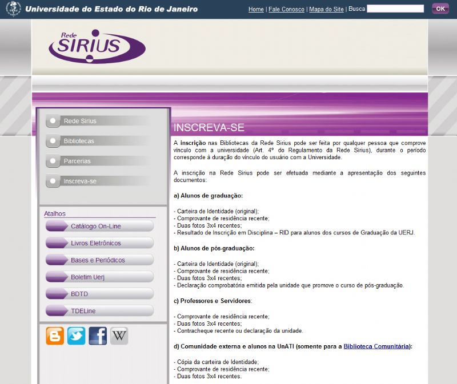Open Catálogo On-Line shortcut
Screen dimensions: 457x384
point(99,226)
